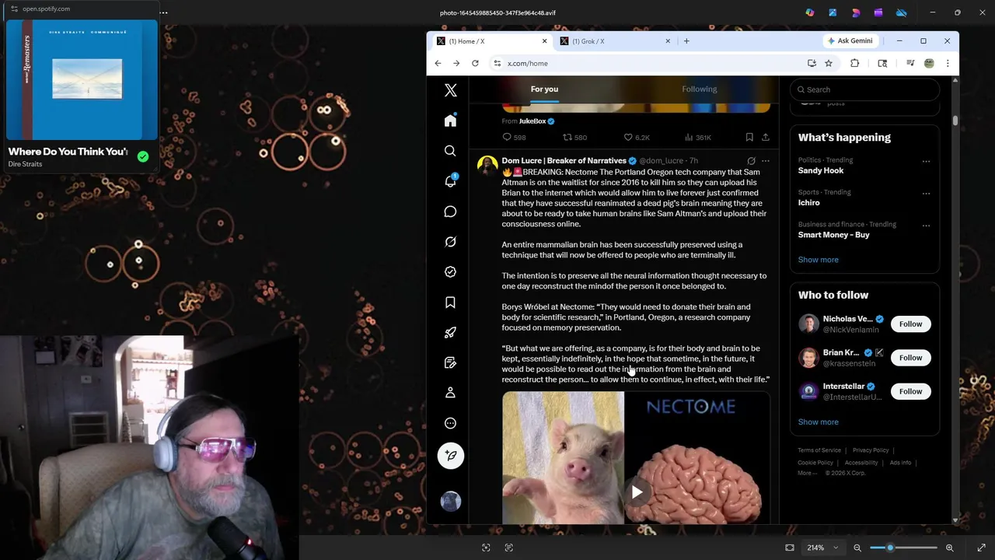Go back in Chrome
Screen dimensions: 995x560
point(438,63)
